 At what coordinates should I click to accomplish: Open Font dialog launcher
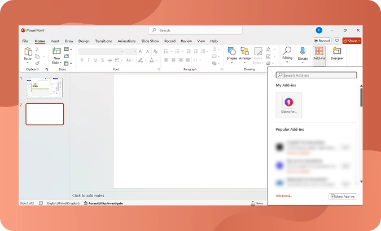click(159, 69)
